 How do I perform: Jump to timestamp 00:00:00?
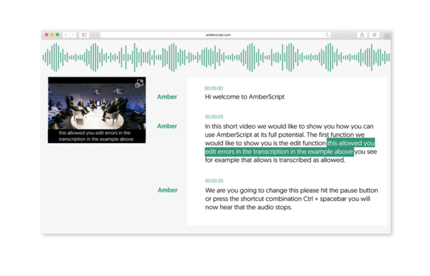214,88
